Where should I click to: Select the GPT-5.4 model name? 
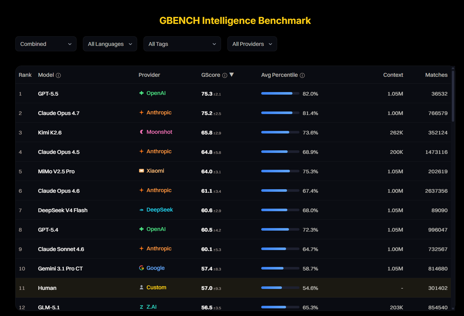coord(48,230)
